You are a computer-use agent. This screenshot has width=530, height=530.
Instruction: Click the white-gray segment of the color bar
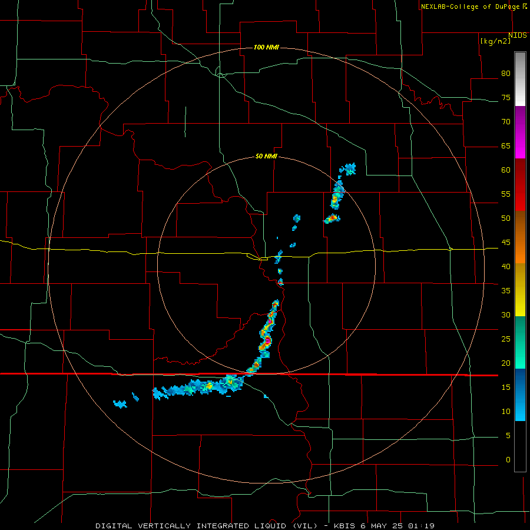(x=520, y=79)
